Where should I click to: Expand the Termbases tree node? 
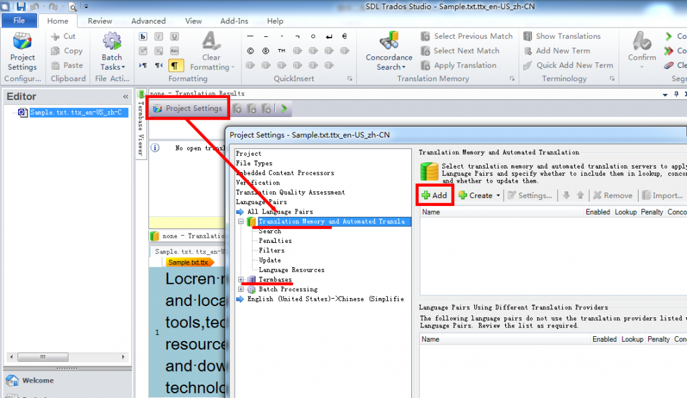click(242, 279)
